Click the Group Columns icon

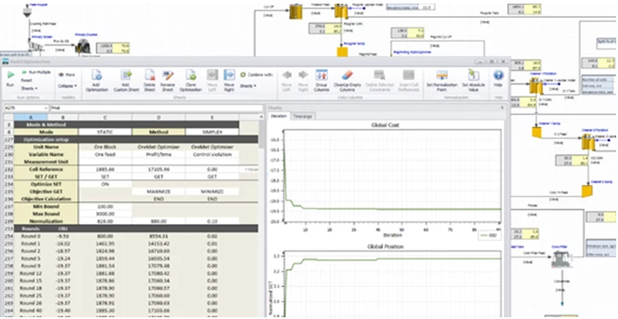[x=322, y=81]
